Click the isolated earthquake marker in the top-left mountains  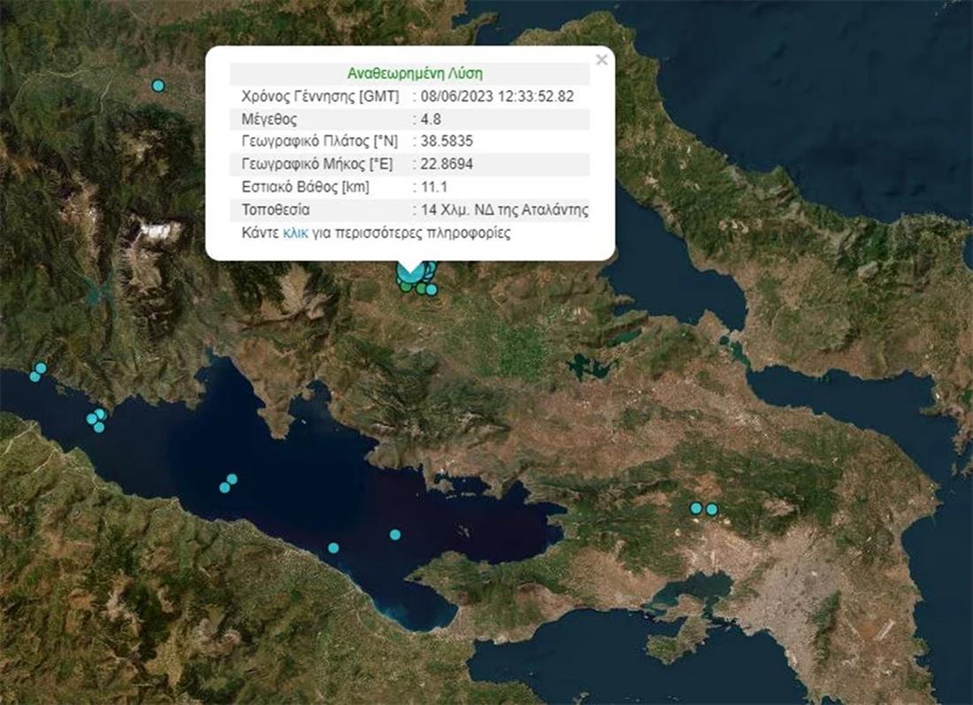tap(158, 86)
